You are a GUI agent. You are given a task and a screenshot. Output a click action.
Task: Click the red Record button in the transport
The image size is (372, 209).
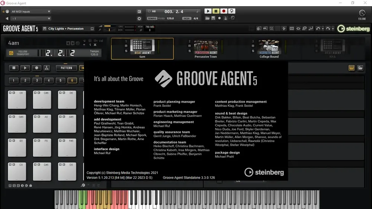(224, 11)
